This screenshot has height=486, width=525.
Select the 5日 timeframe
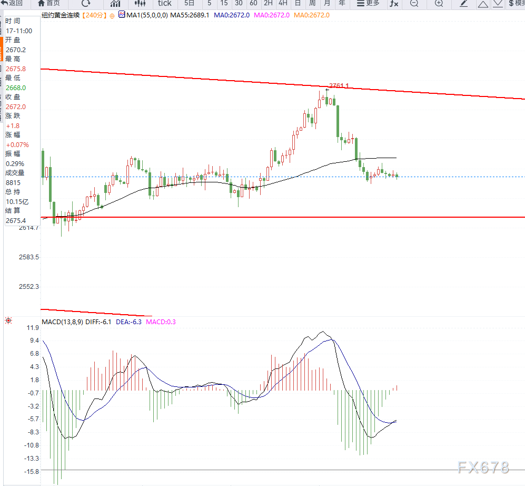tap(189, 3)
